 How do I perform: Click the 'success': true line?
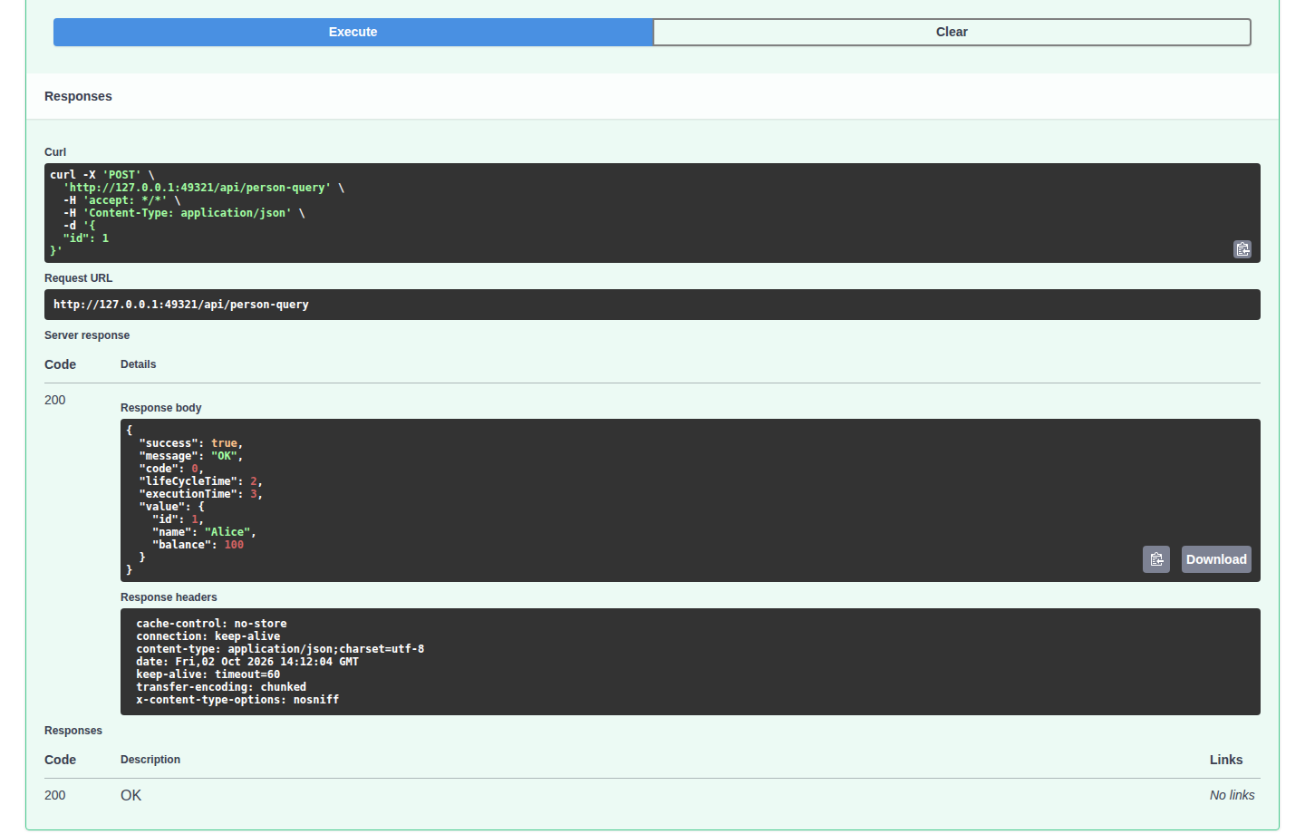[x=191, y=443]
